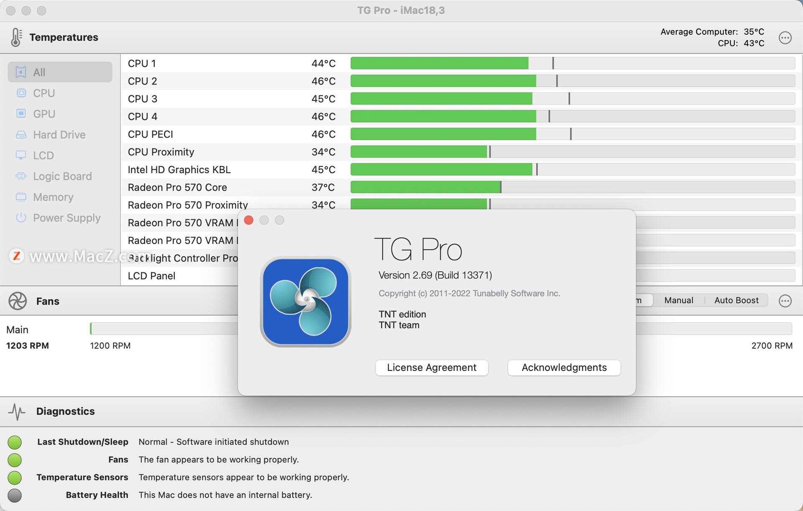Select the Power Supply category label
This screenshot has height=511, width=803.
[67, 218]
